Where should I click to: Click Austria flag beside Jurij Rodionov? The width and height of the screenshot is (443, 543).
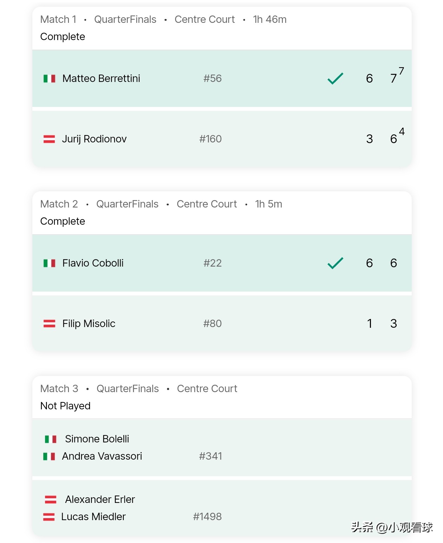(49, 139)
